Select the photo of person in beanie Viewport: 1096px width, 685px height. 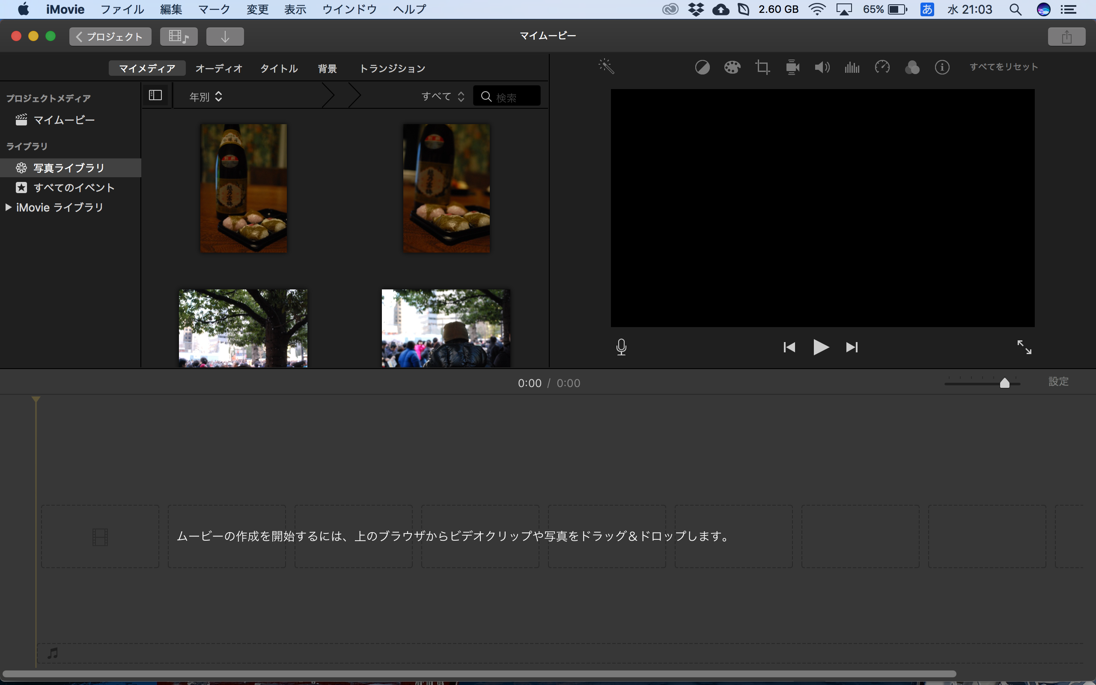point(446,328)
